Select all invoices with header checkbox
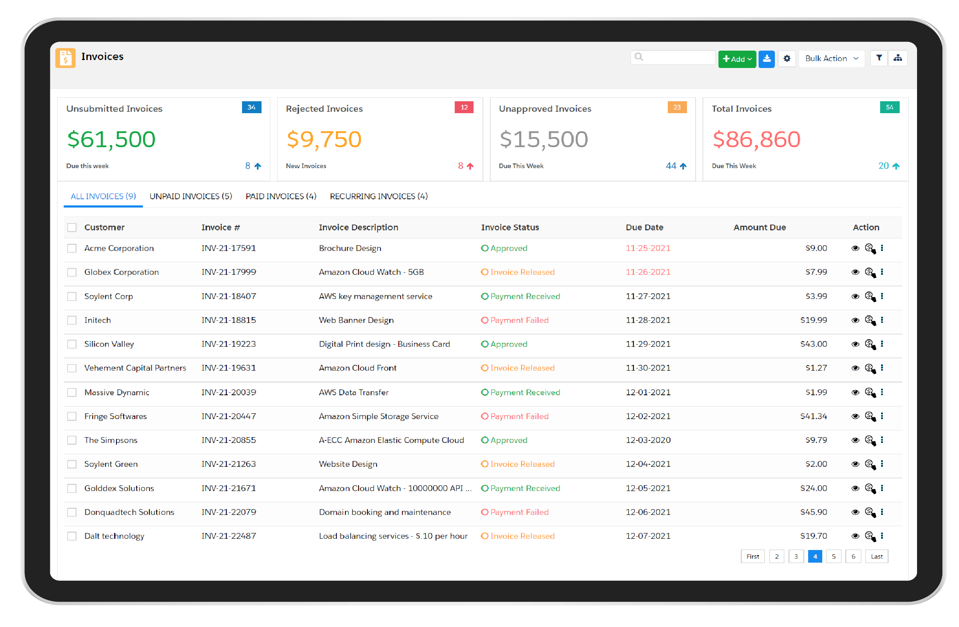The height and width of the screenshot is (627, 959). [72, 227]
